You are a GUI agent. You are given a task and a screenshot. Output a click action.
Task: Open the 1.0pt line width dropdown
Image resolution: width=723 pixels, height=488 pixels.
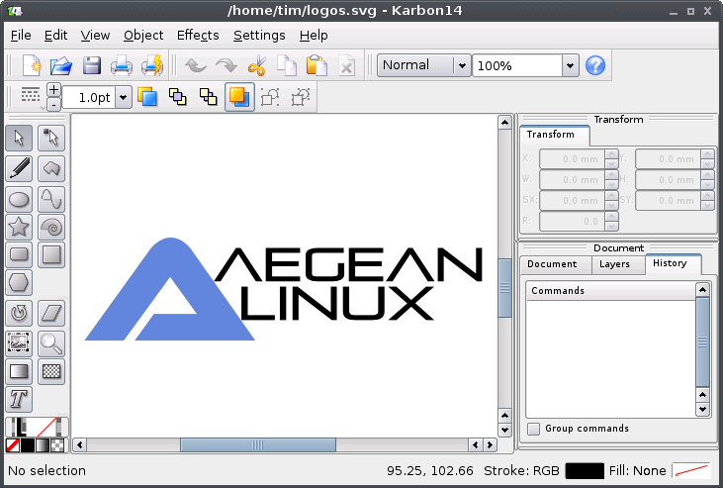click(x=124, y=97)
